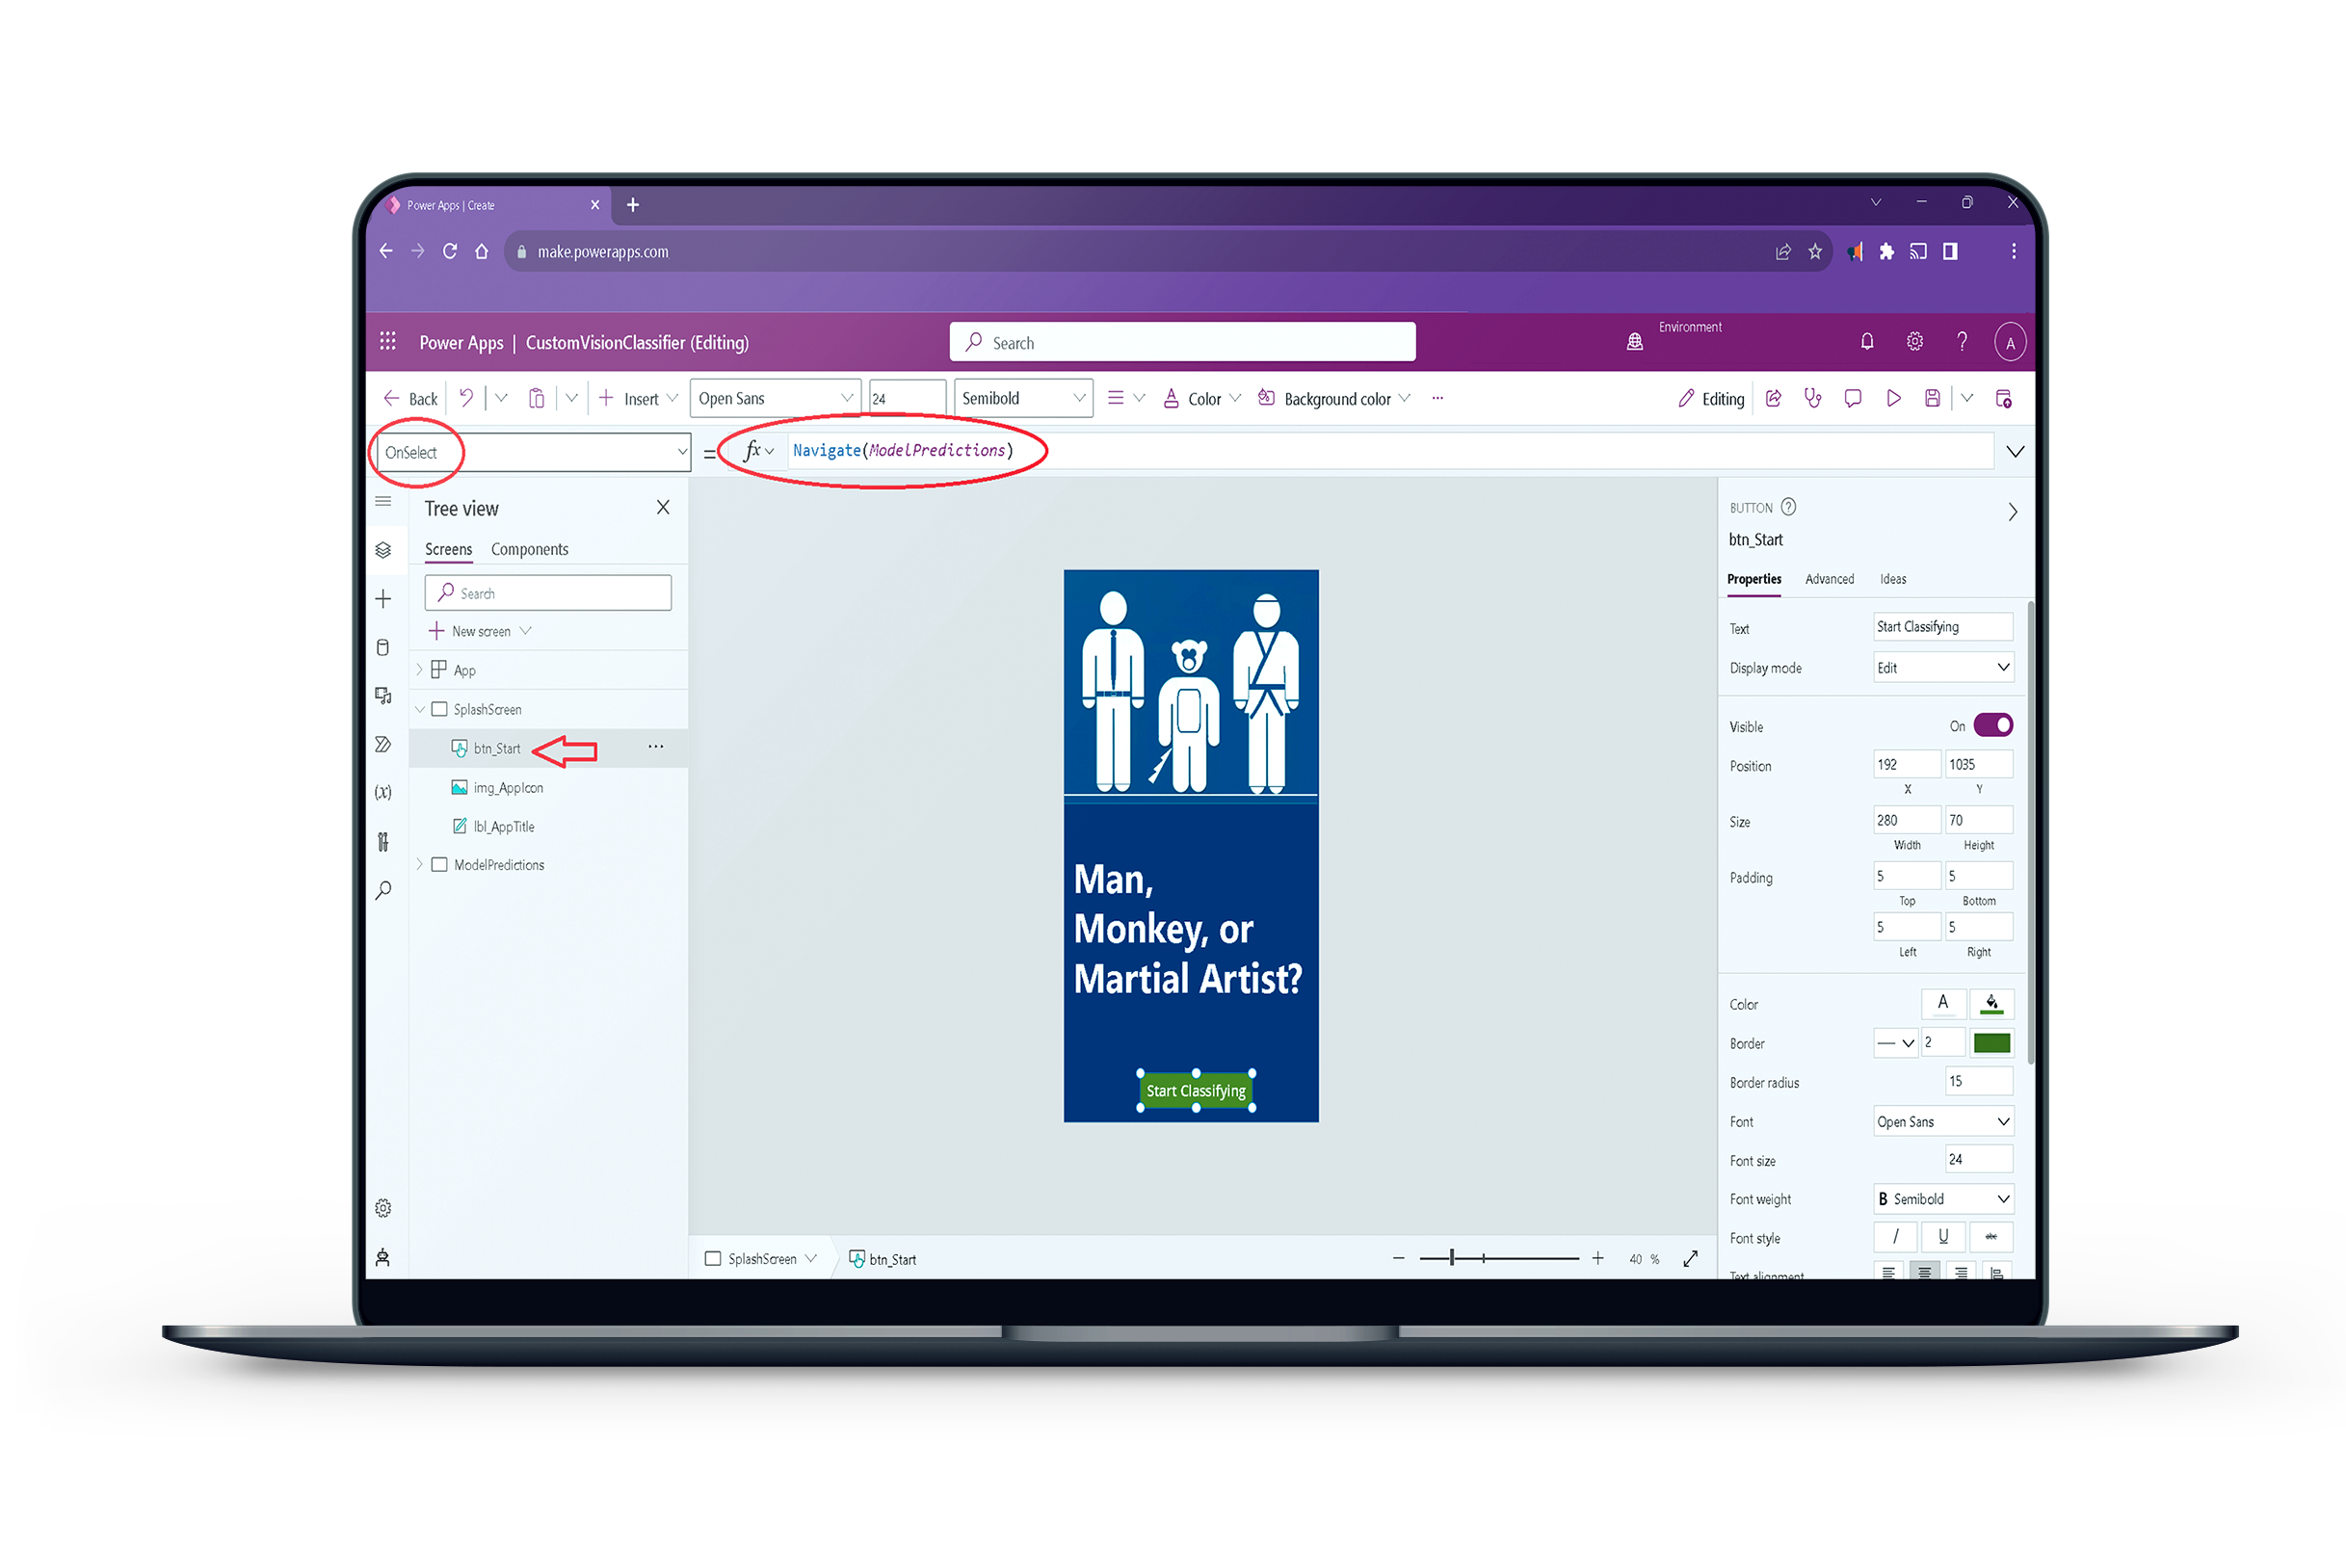The image size is (2346, 1552).
Task: Preview the app with the Play icon
Action: (1893, 398)
